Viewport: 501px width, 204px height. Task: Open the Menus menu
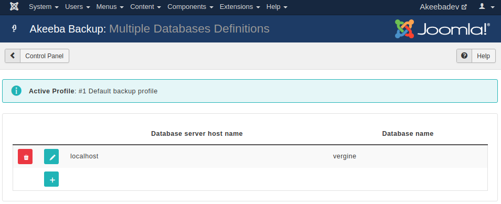(110, 7)
